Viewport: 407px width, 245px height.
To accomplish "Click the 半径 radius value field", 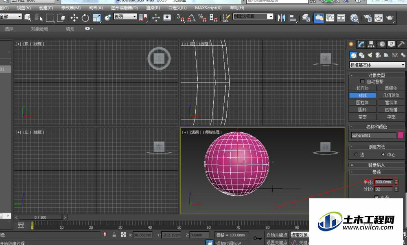I will 384,182.
